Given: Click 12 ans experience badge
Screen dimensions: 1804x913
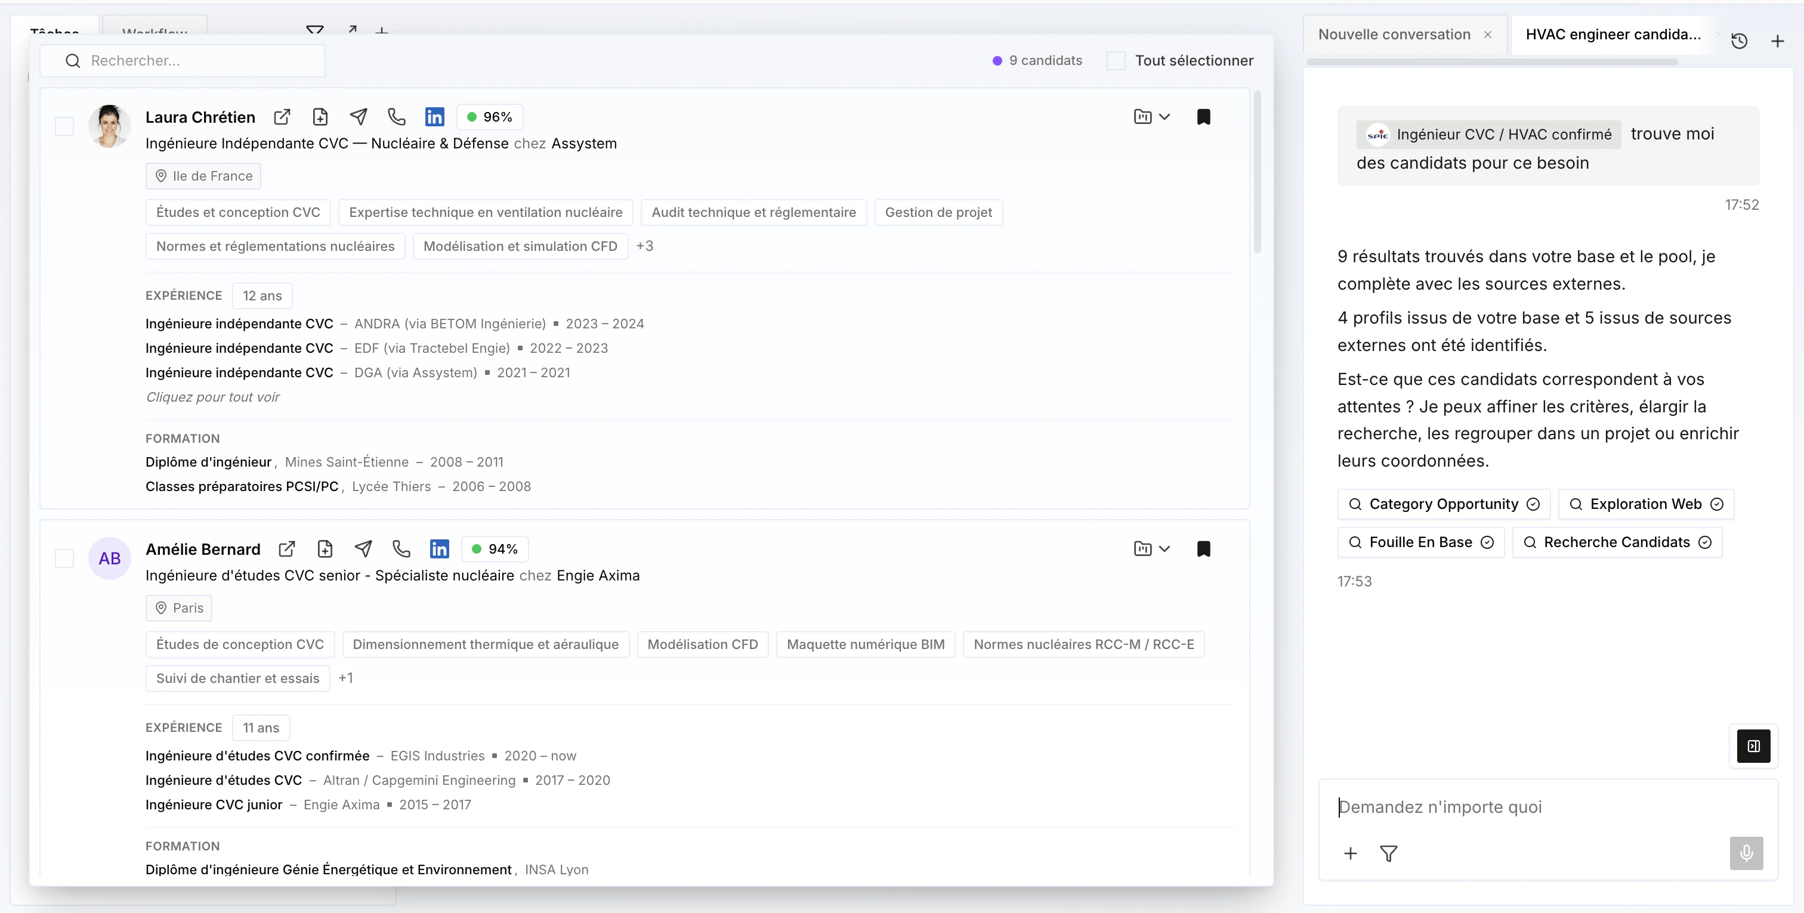Looking at the screenshot, I should point(262,296).
